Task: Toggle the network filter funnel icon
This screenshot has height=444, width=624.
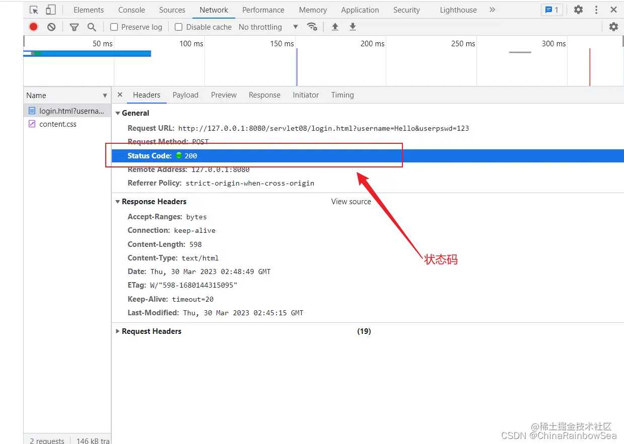Action: [74, 27]
